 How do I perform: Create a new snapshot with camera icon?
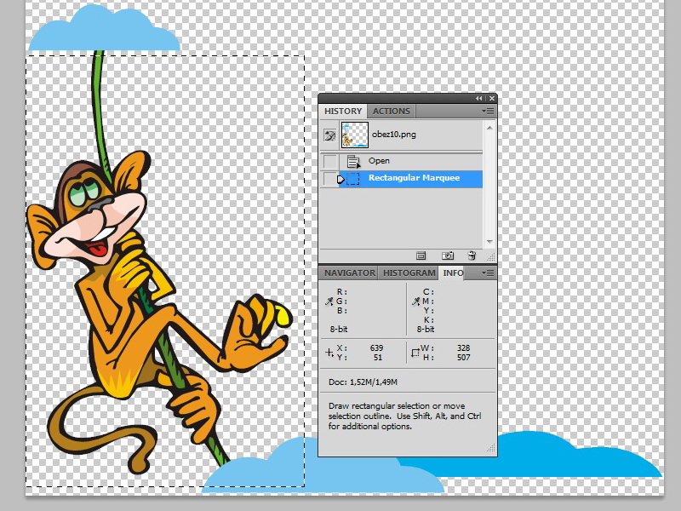click(448, 255)
